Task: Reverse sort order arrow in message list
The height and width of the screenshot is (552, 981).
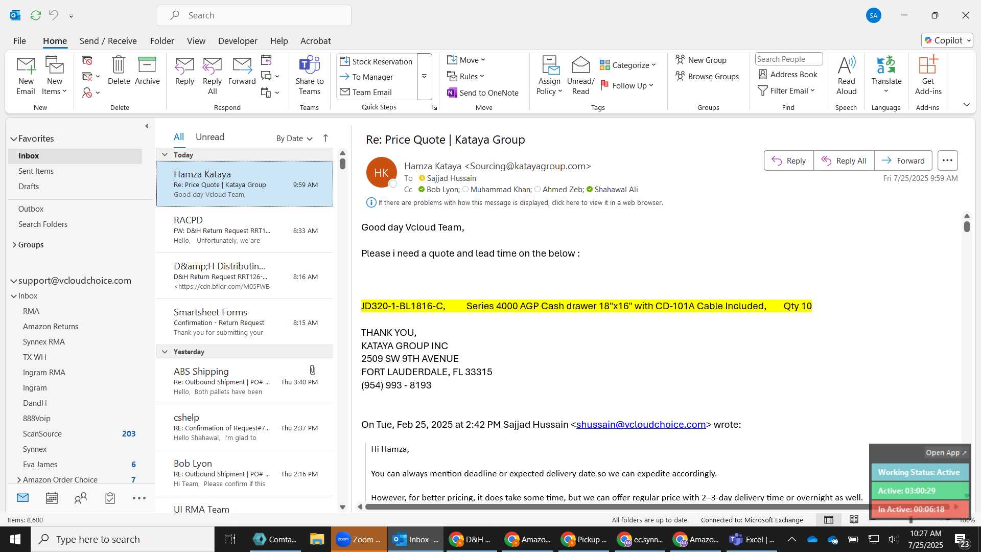Action: tap(325, 138)
